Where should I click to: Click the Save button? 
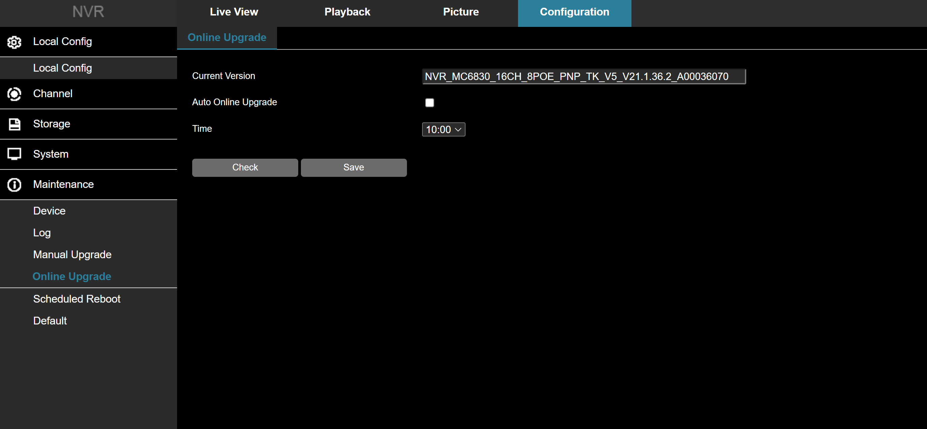(x=354, y=167)
